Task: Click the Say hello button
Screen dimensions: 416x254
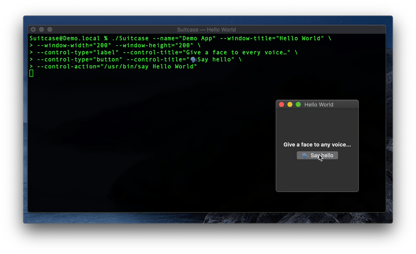Action: coord(317,155)
